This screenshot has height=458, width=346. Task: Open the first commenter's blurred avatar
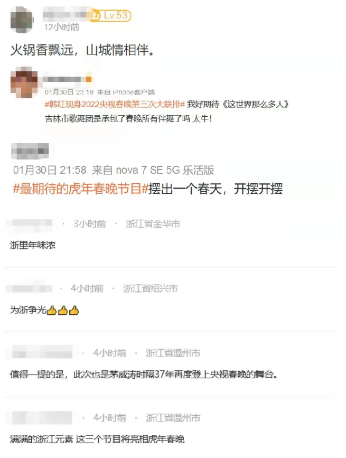22,20
